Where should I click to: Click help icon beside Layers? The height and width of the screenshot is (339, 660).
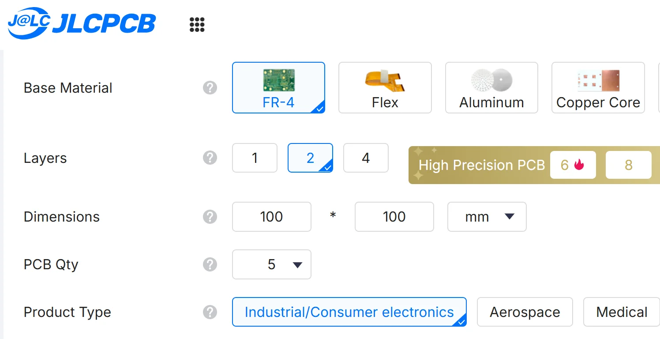(x=210, y=158)
